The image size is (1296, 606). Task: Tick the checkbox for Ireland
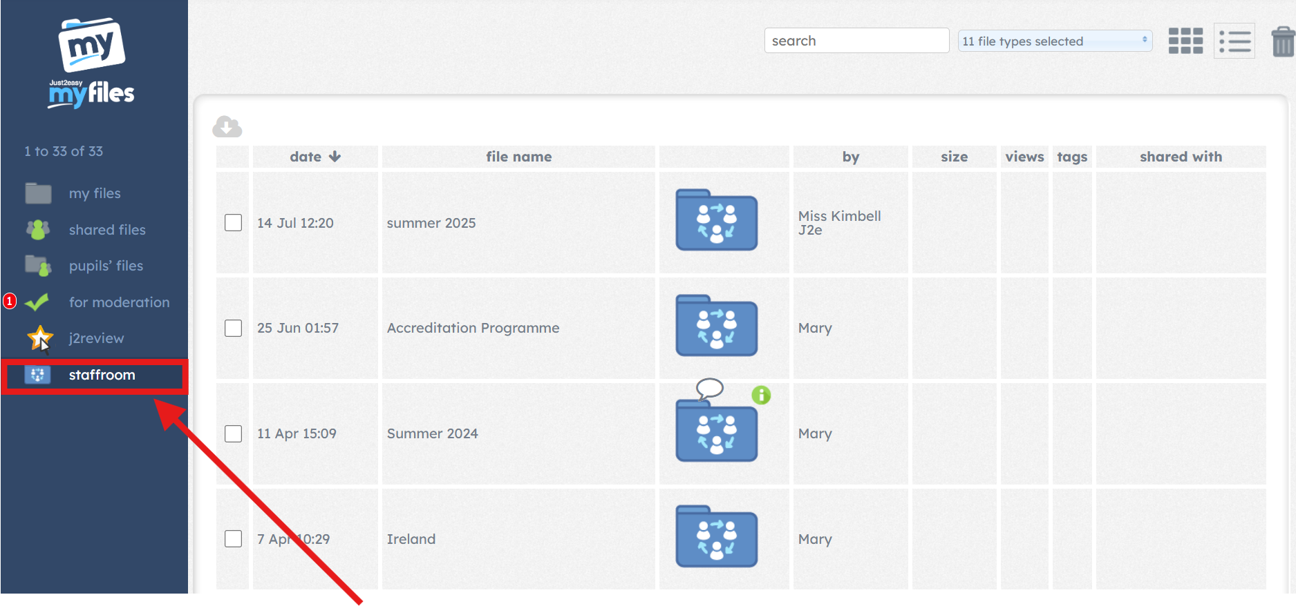click(x=234, y=538)
